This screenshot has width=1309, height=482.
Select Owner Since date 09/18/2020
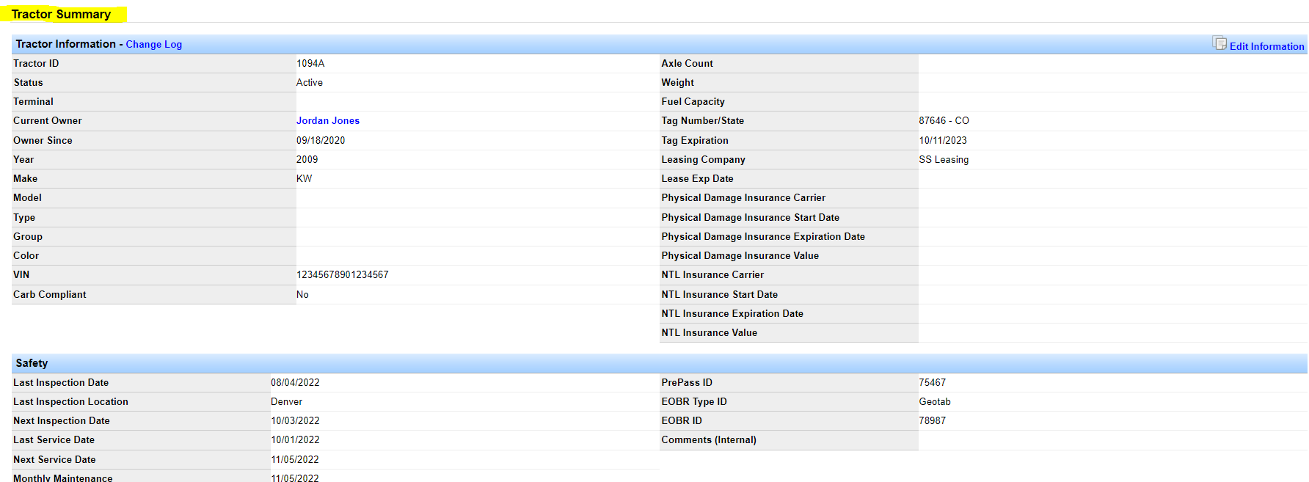coord(321,141)
